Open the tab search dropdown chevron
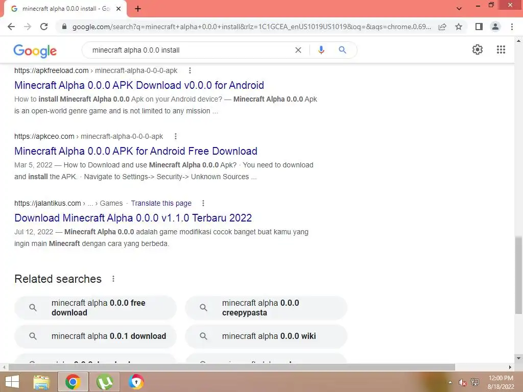 [459, 8]
